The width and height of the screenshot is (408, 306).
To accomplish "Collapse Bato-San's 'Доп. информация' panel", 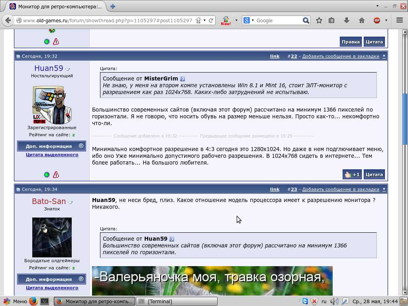I will [x=81, y=279].
